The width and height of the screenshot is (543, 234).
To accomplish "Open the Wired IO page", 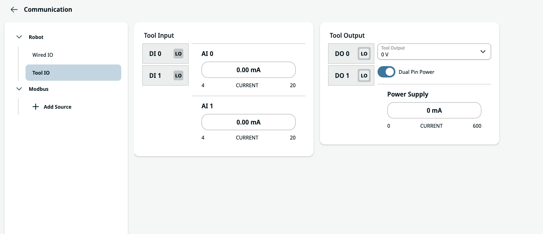I will 43,55.
